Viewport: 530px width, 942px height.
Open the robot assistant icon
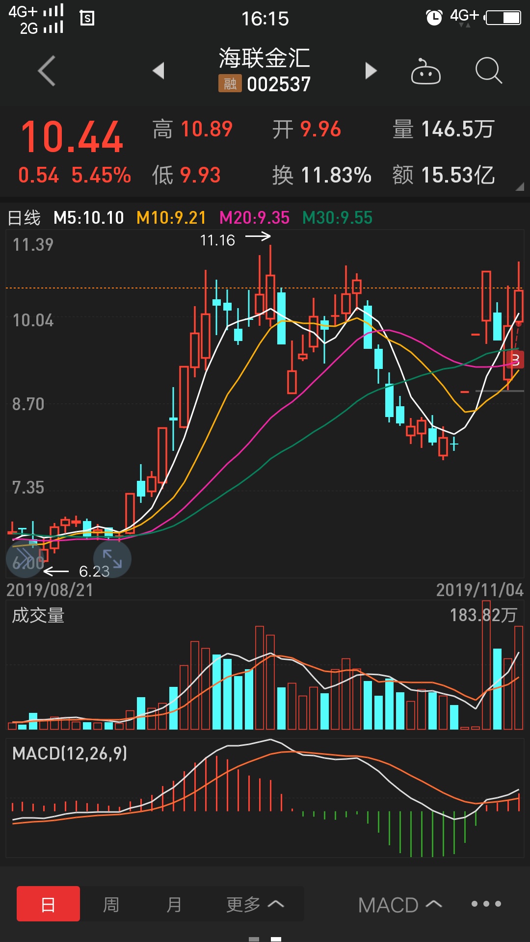(425, 72)
